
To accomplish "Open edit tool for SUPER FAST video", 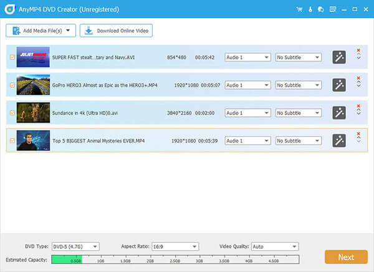I will point(339,57).
